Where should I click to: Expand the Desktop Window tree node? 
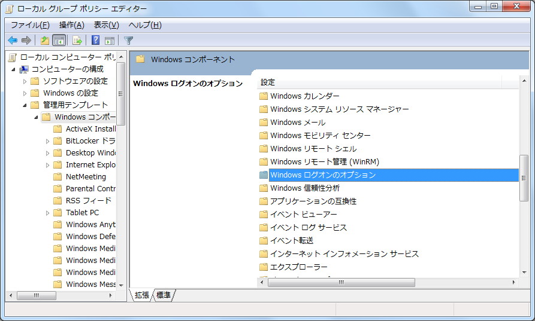click(47, 153)
